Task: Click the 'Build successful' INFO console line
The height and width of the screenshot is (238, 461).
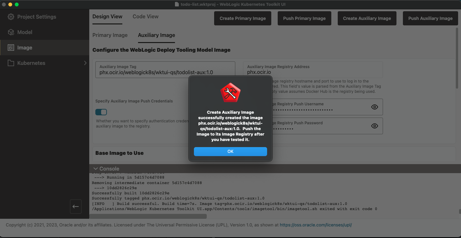Action: [x=220, y=204]
